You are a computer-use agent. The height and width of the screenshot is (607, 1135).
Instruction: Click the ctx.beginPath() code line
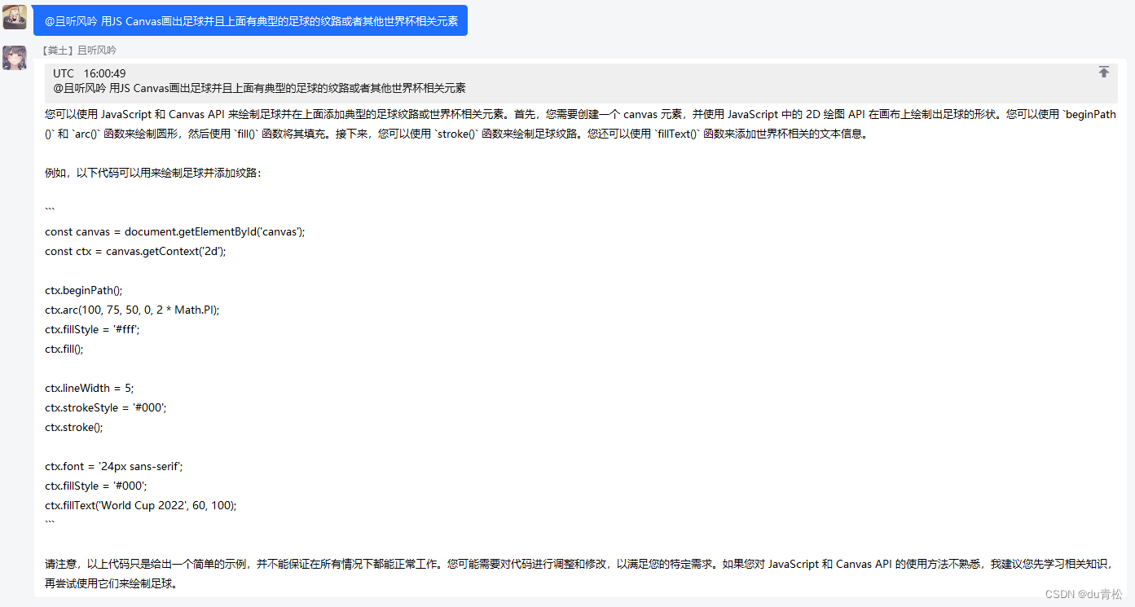pyautogui.click(x=83, y=290)
